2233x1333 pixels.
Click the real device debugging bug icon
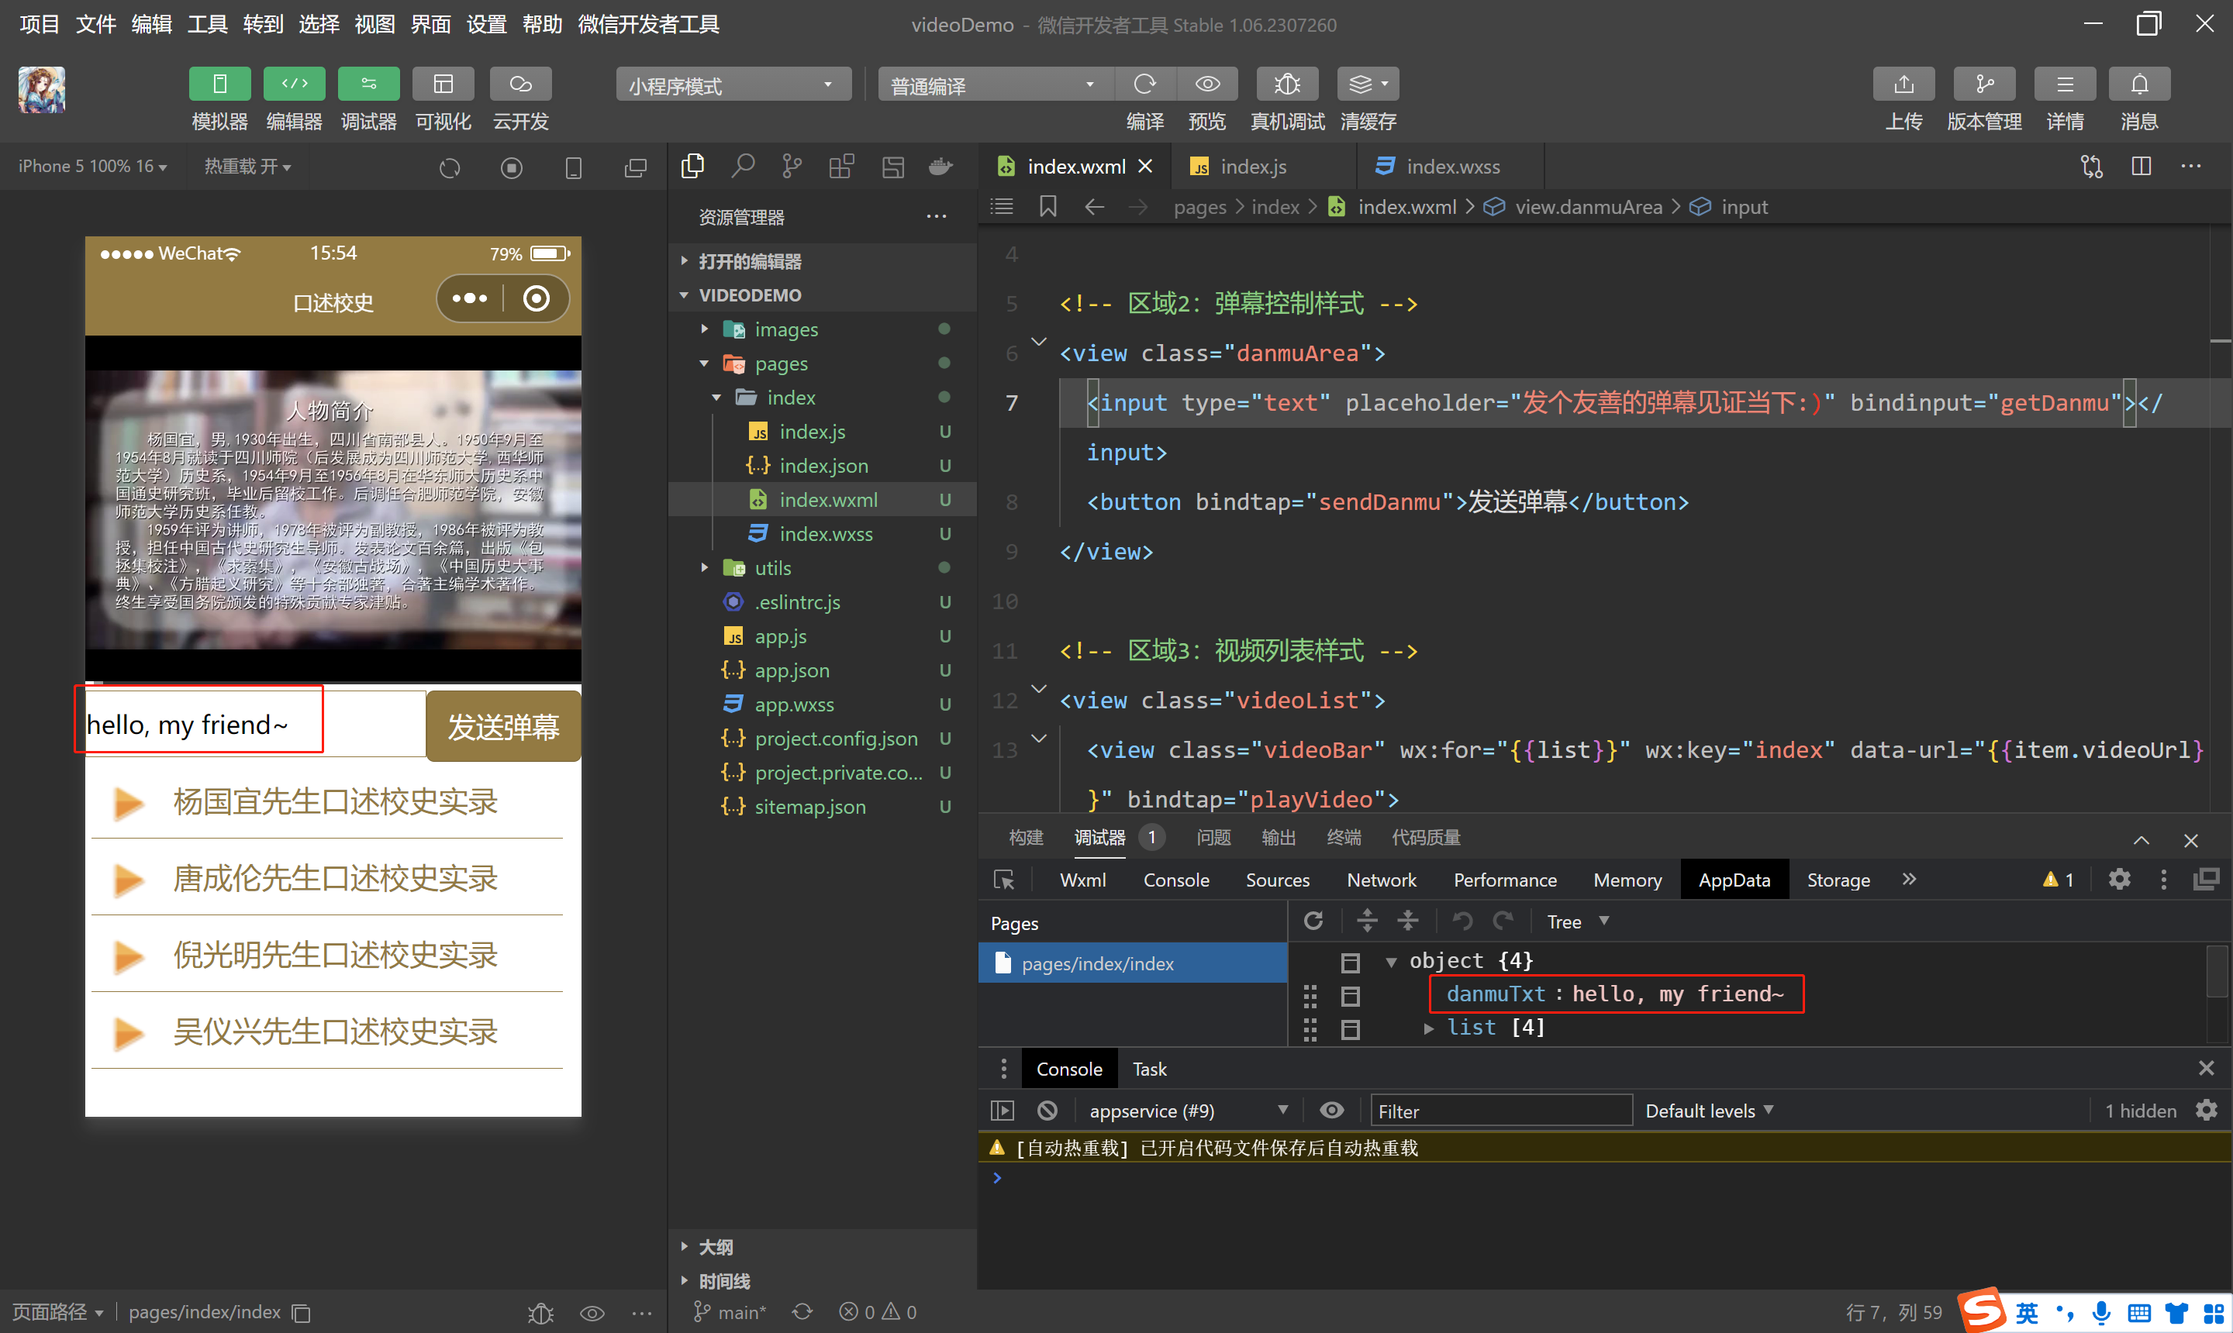[1287, 85]
